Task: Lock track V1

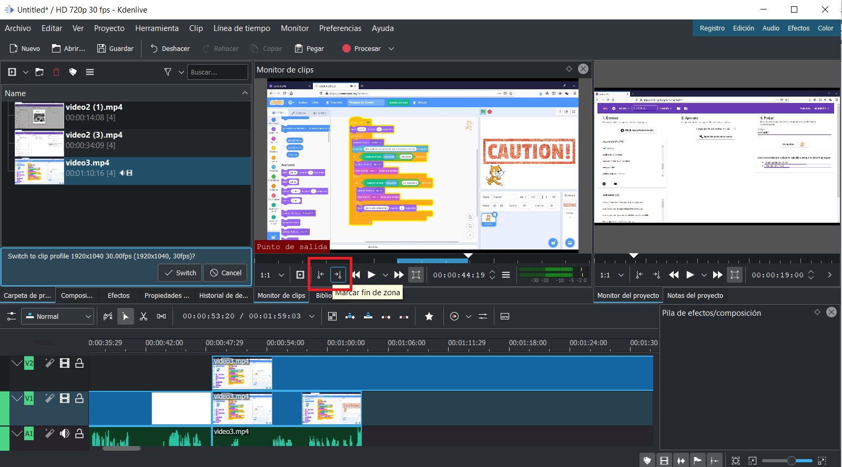Action: point(79,398)
